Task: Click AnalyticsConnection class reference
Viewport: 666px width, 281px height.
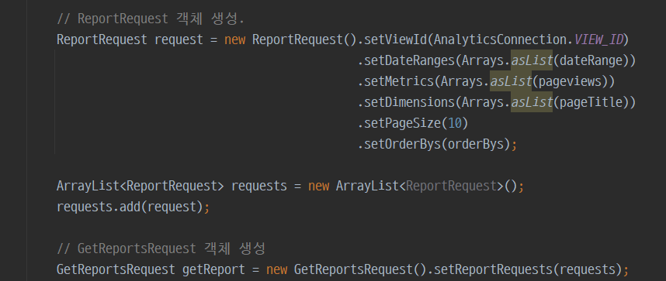Action: 501,39
